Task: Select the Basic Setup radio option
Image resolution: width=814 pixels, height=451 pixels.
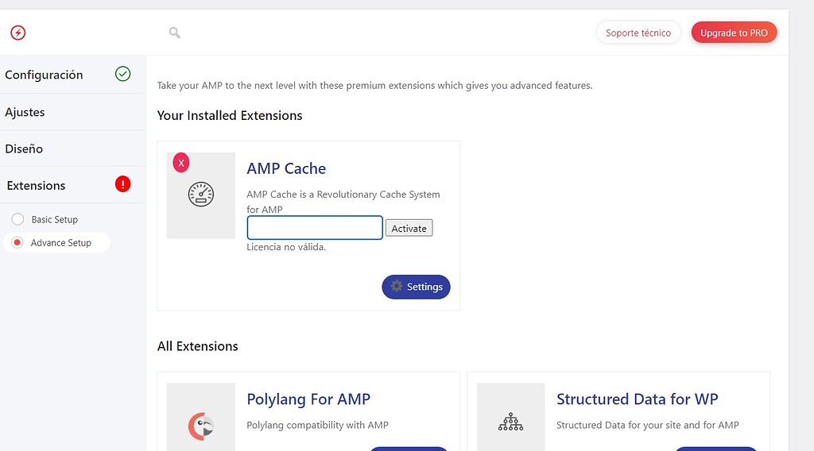Action: tap(17, 219)
